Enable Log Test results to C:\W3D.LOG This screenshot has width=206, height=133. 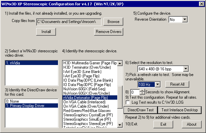click(128, 102)
